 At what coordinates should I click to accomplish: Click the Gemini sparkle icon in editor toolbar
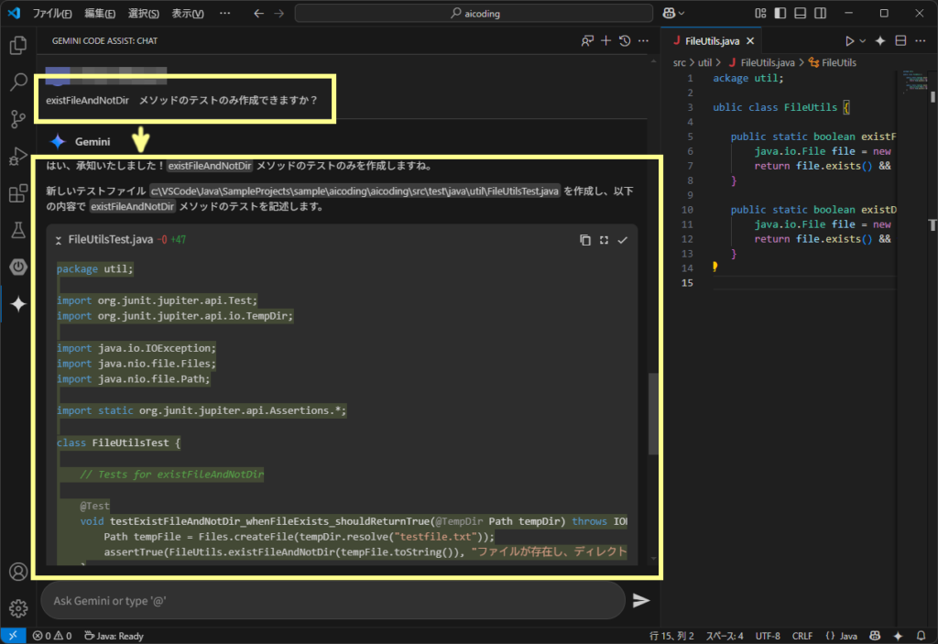tap(880, 40)
